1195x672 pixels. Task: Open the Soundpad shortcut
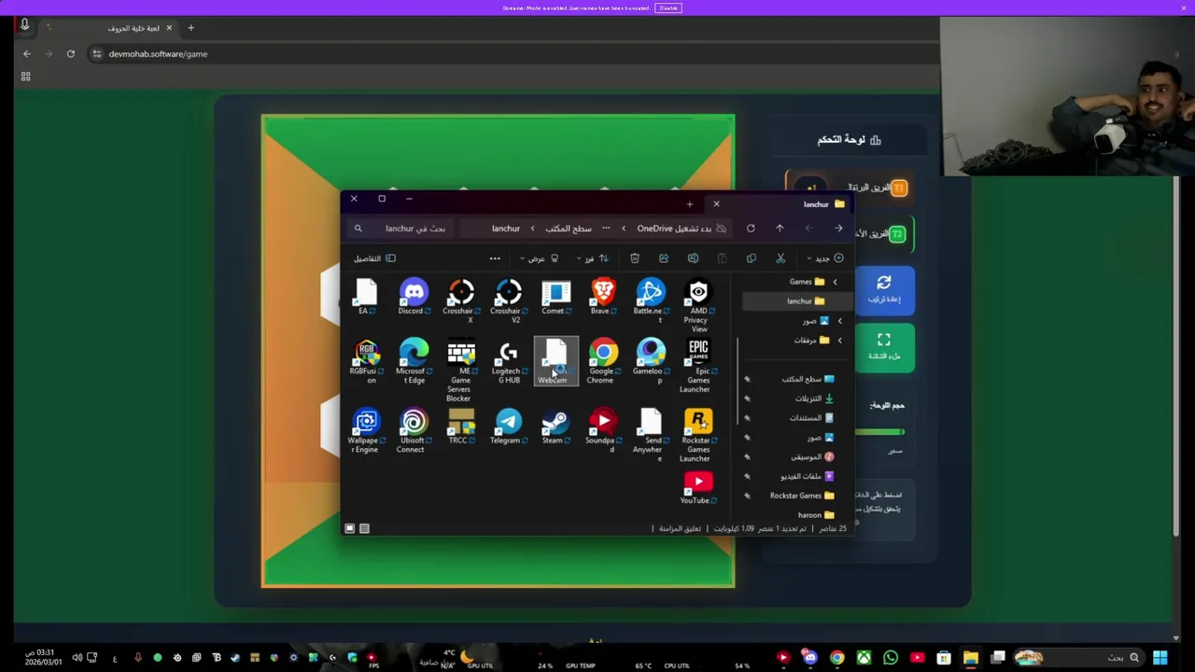pos(603,431)
